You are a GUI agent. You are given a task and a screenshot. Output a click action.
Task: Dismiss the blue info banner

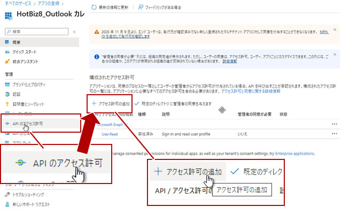[x=335, y=55]
